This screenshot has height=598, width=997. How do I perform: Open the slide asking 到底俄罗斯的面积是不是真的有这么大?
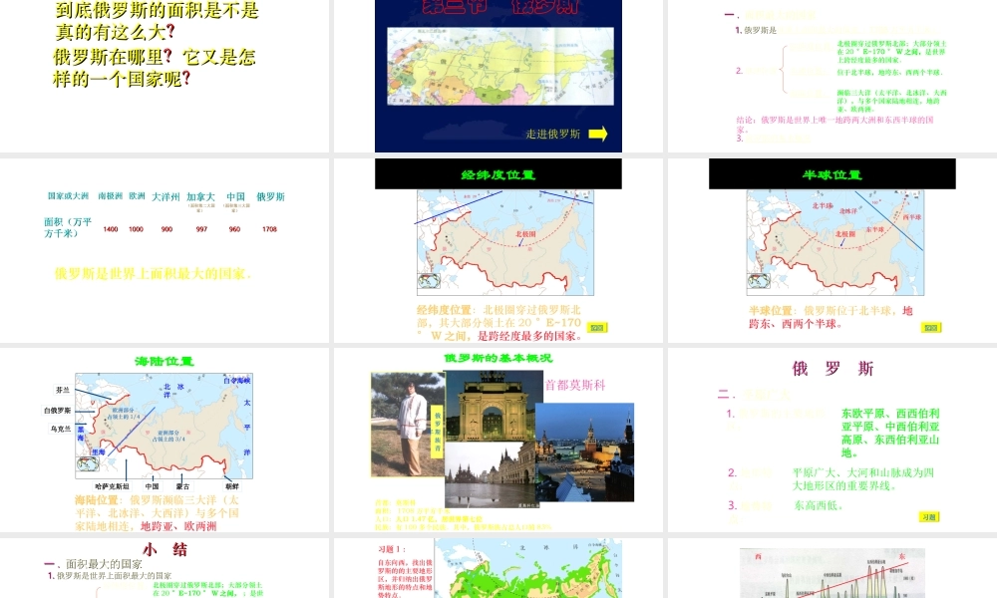tap(165, 77)
